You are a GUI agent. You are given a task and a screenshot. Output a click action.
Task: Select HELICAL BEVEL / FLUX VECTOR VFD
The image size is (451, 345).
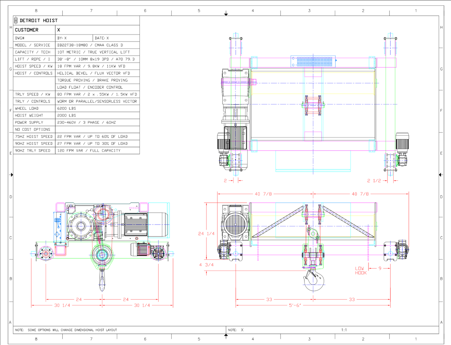(93, 73)
